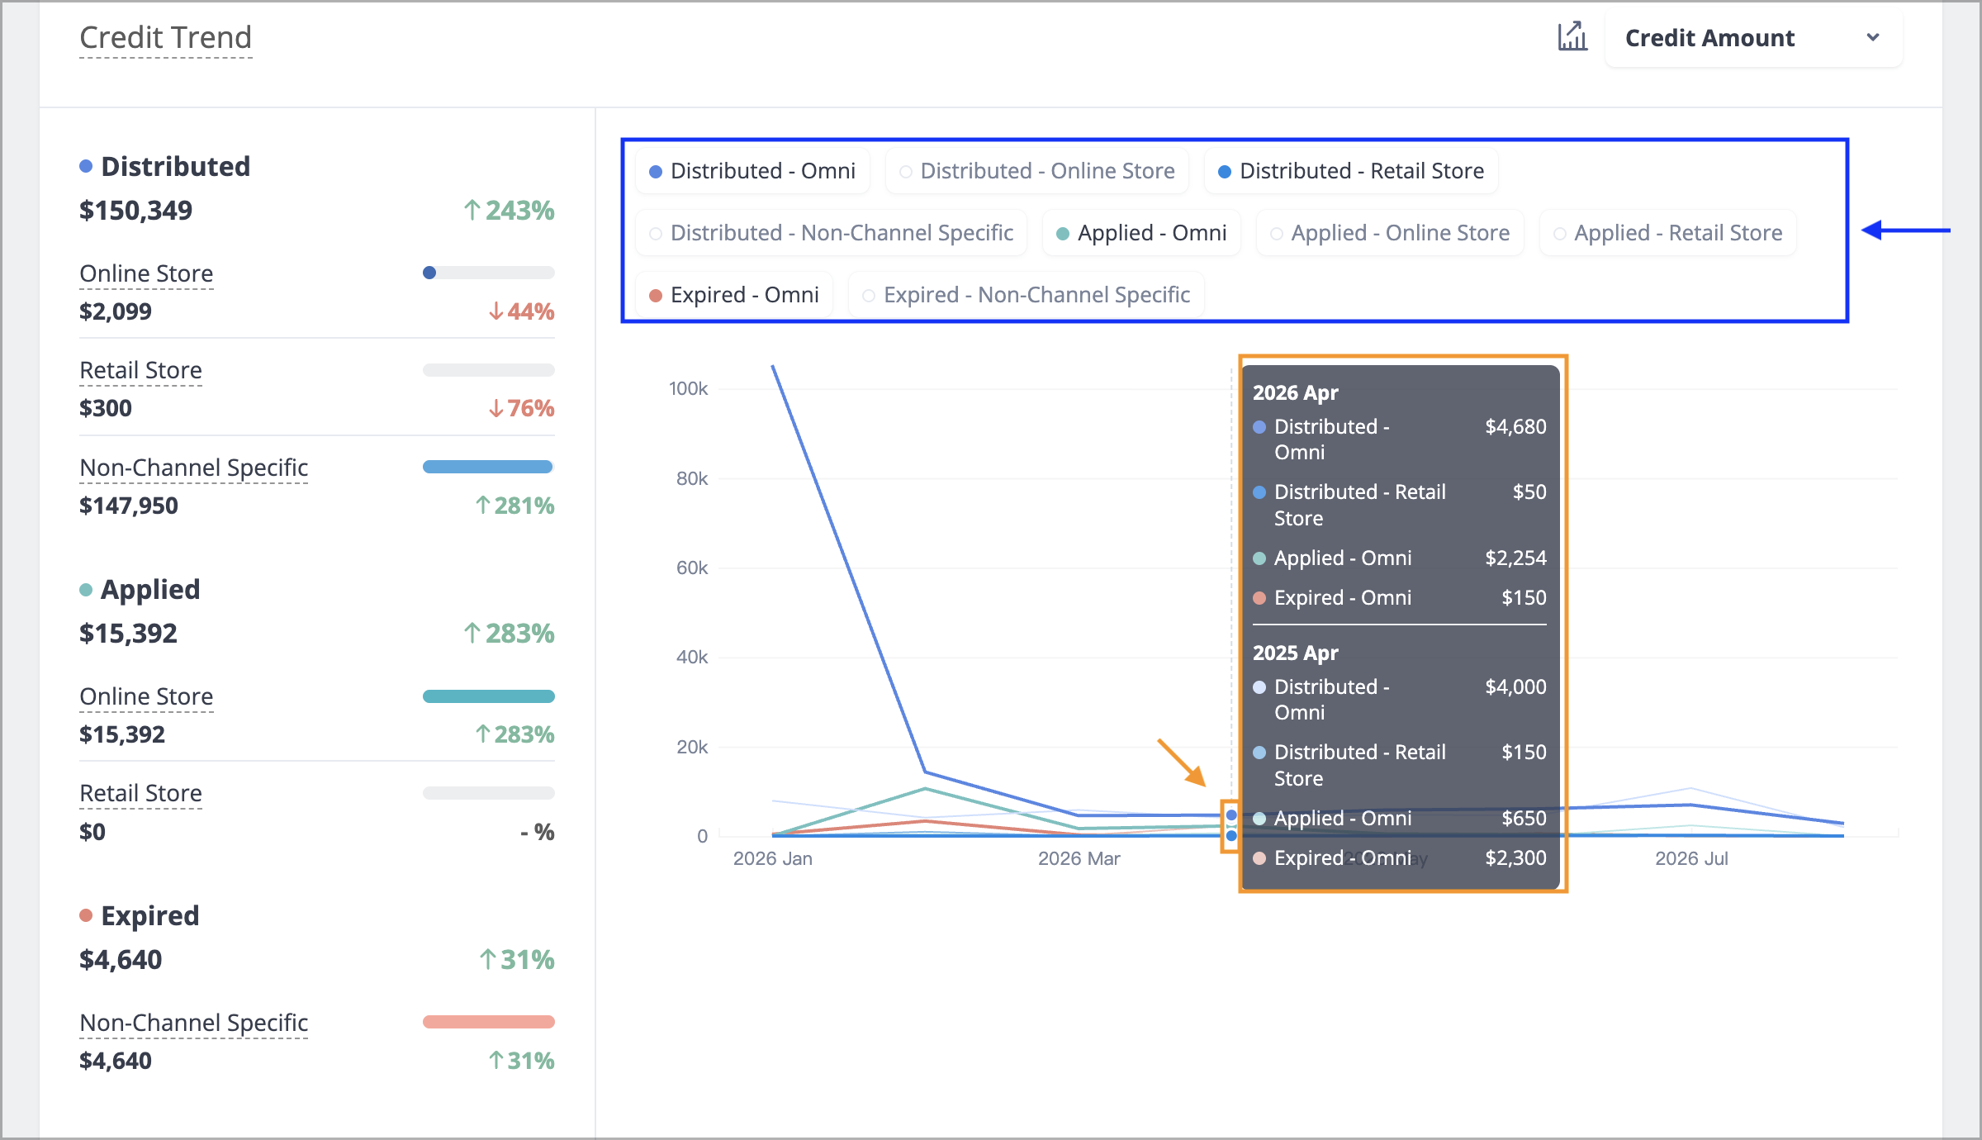Click Retail Store under Applied
The image size is (1982, 1140).
click(x=140, y=793)
